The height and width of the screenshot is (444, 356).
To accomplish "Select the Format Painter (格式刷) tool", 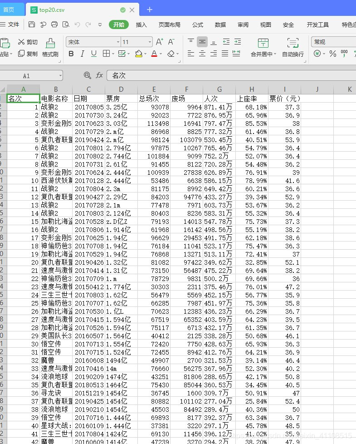I will point(50,48).
